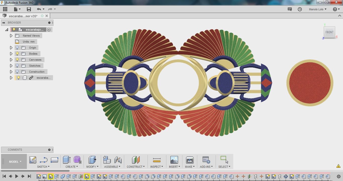Turn on Origin visibility
Image resolution: width=343 pixels, height=181 pixels.
[17, 47]
